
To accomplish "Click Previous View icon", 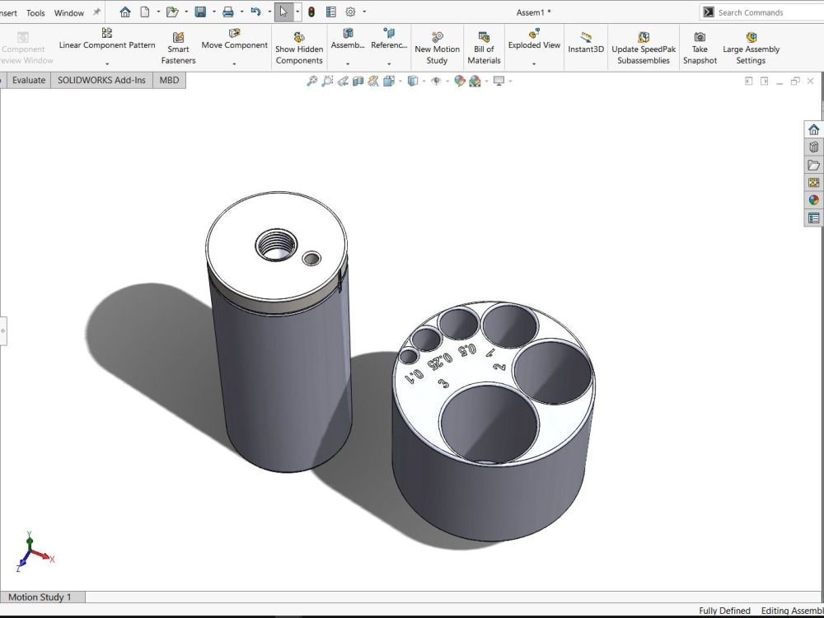I will (343, 81).
